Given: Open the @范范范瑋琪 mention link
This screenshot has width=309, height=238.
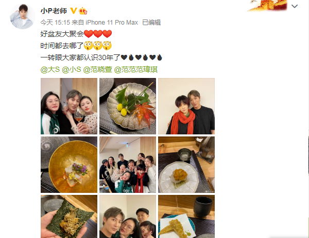Looking at the screenshot, I should tap(136, 69).
